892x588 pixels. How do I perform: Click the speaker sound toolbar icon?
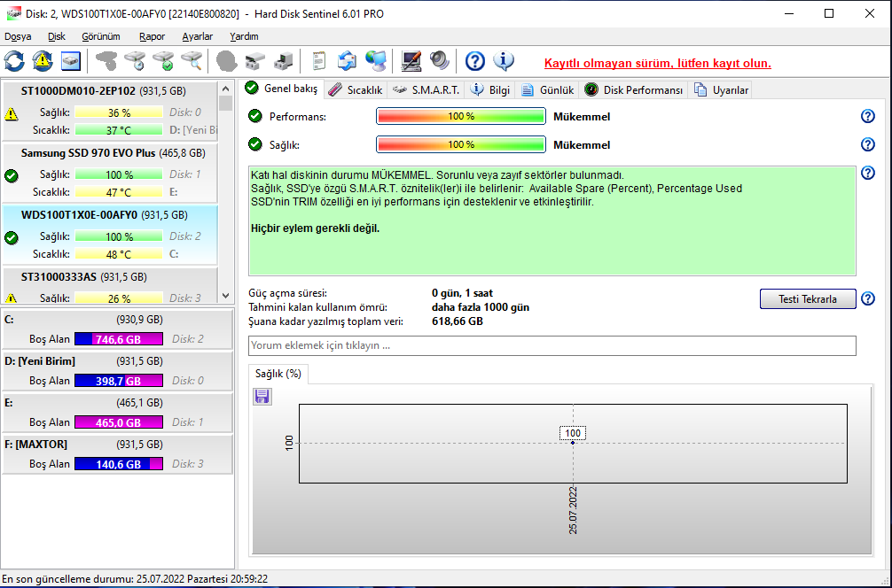pyautogui.click(x=440, y=61)
